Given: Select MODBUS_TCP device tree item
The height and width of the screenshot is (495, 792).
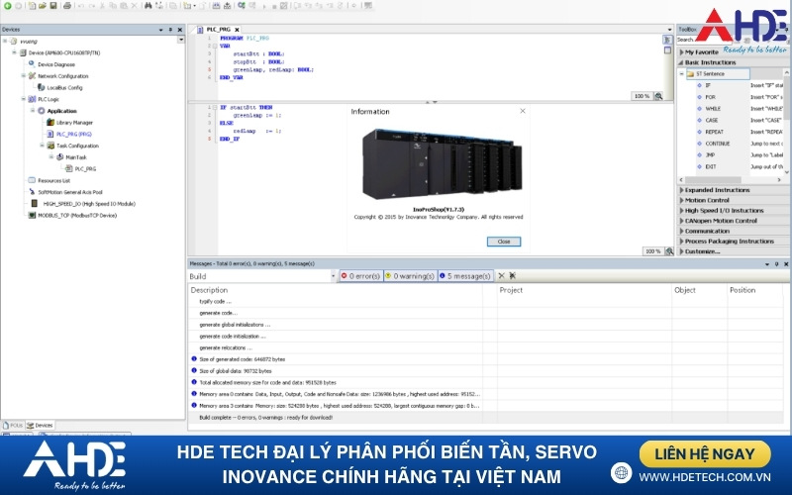Looking at the screenshot, I should (77, 215).
